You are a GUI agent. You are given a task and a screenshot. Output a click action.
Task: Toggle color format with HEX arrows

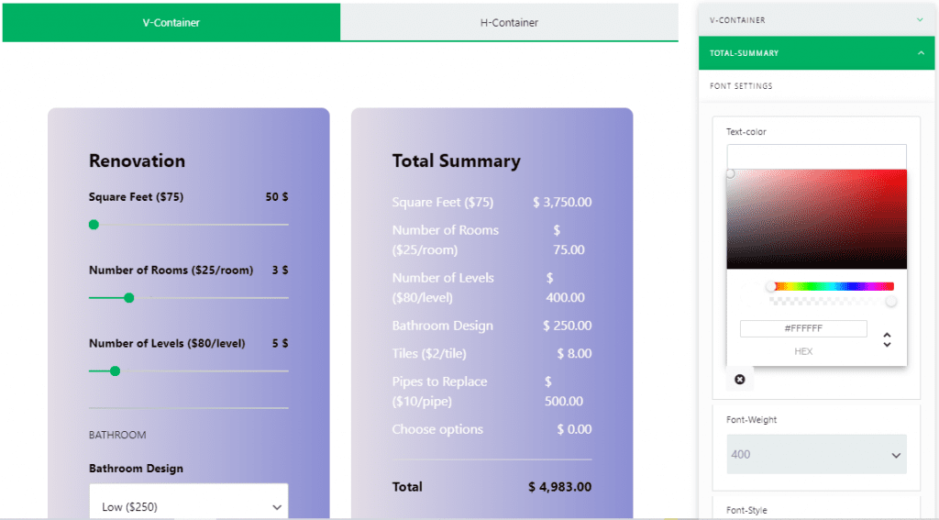click(x=887, y=339)
